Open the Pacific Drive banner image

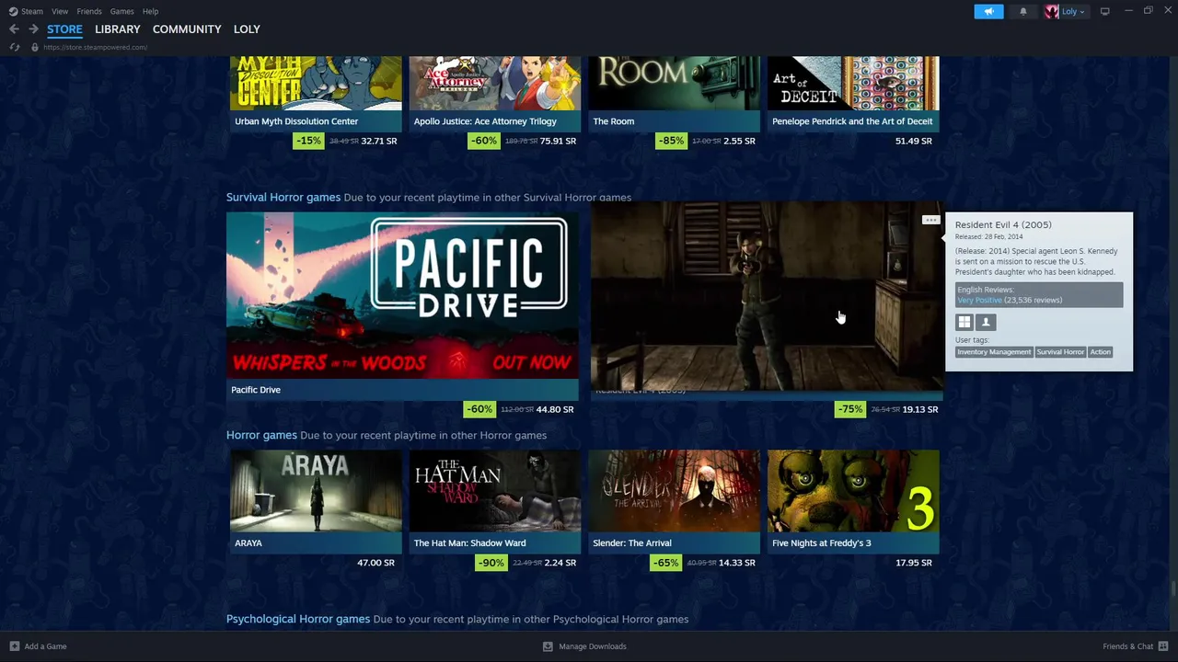[x=402, y=296]
